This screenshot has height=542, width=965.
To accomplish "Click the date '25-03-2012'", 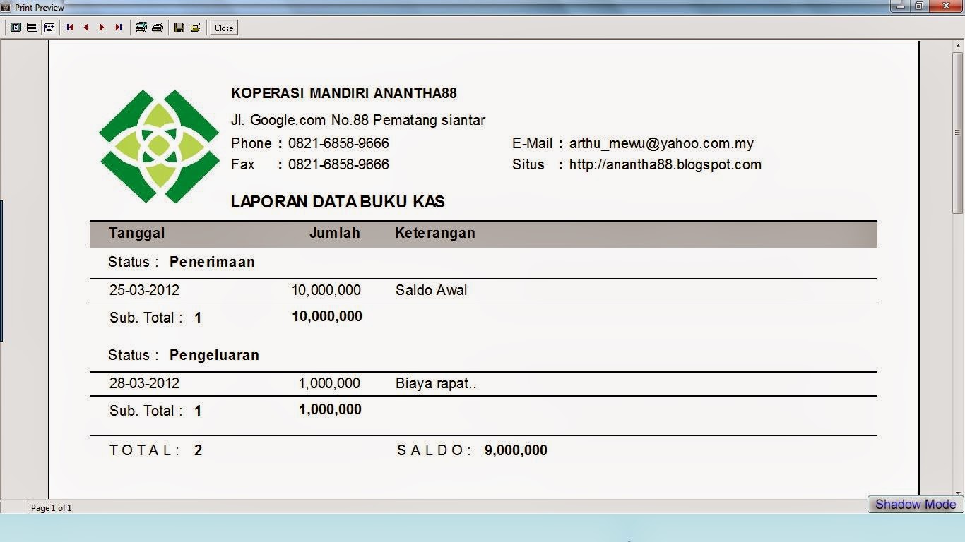I will tap(144, 290).
